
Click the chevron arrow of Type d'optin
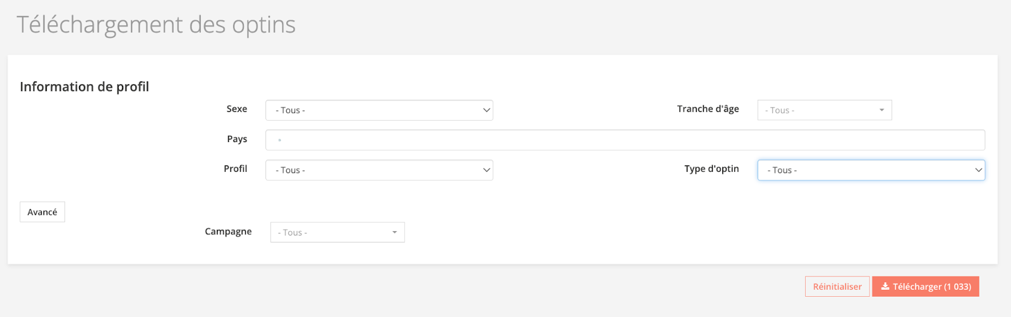coord(978,170)
